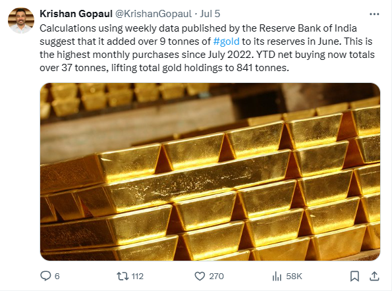Click the Jul 5 timestamp
This screenshot has width=392, height=291.
coord(210,14)
